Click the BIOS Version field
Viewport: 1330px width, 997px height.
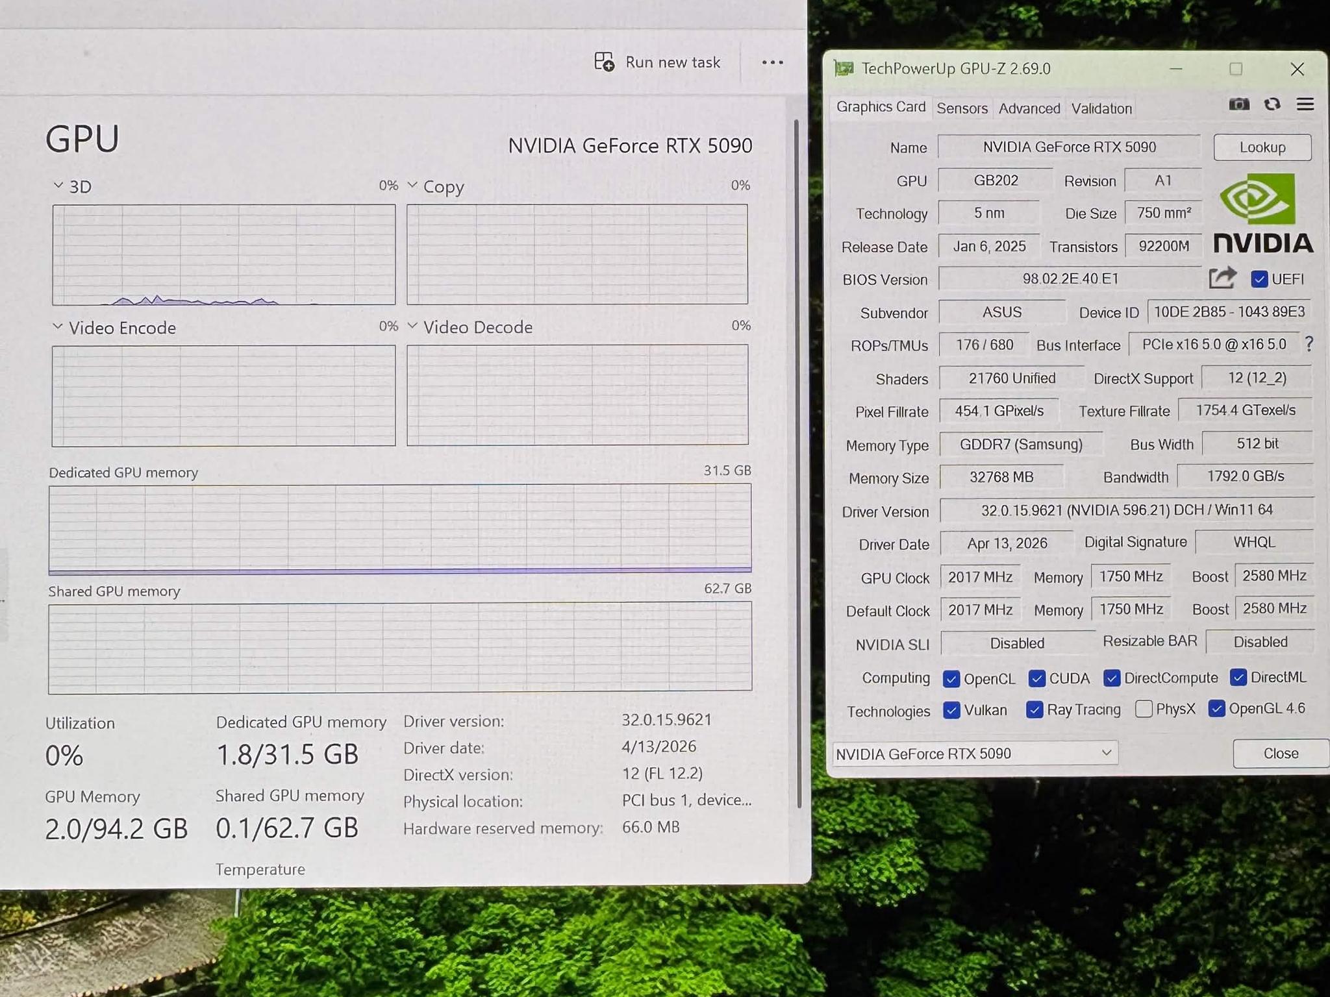[1070, 278]
